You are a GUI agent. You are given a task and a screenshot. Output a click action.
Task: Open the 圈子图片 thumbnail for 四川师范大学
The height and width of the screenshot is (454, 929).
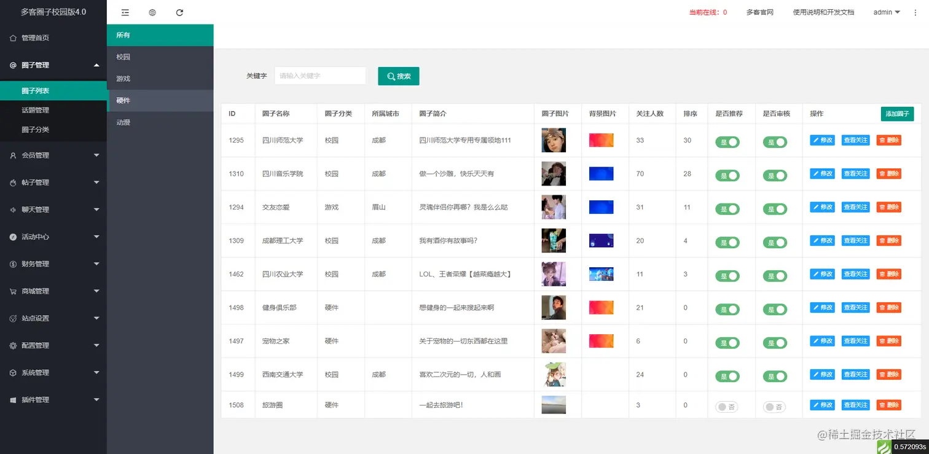(554, 140)
